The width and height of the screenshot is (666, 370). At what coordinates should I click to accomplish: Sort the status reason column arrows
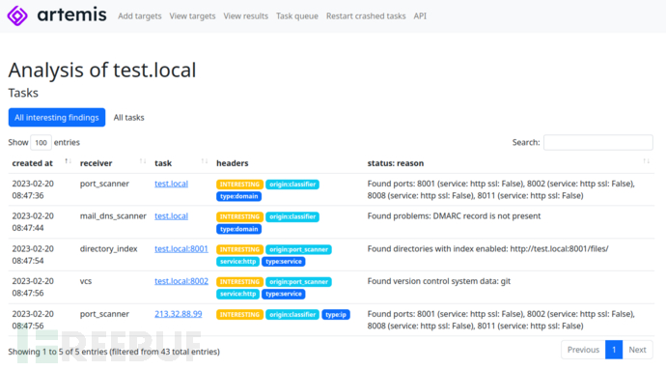[646, 161]
